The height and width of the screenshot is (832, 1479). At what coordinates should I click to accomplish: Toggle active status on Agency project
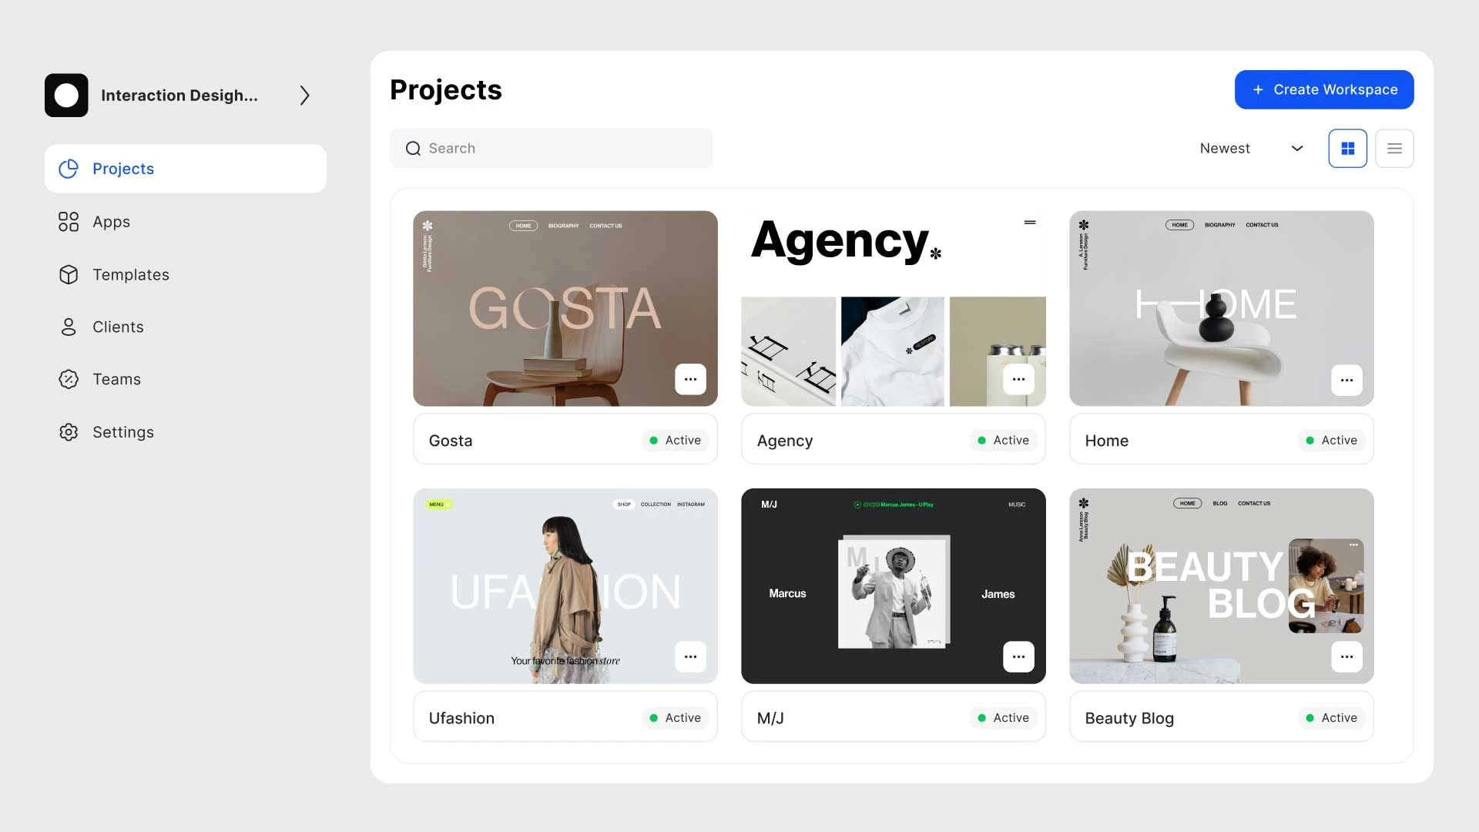[x=1001, y=440]
